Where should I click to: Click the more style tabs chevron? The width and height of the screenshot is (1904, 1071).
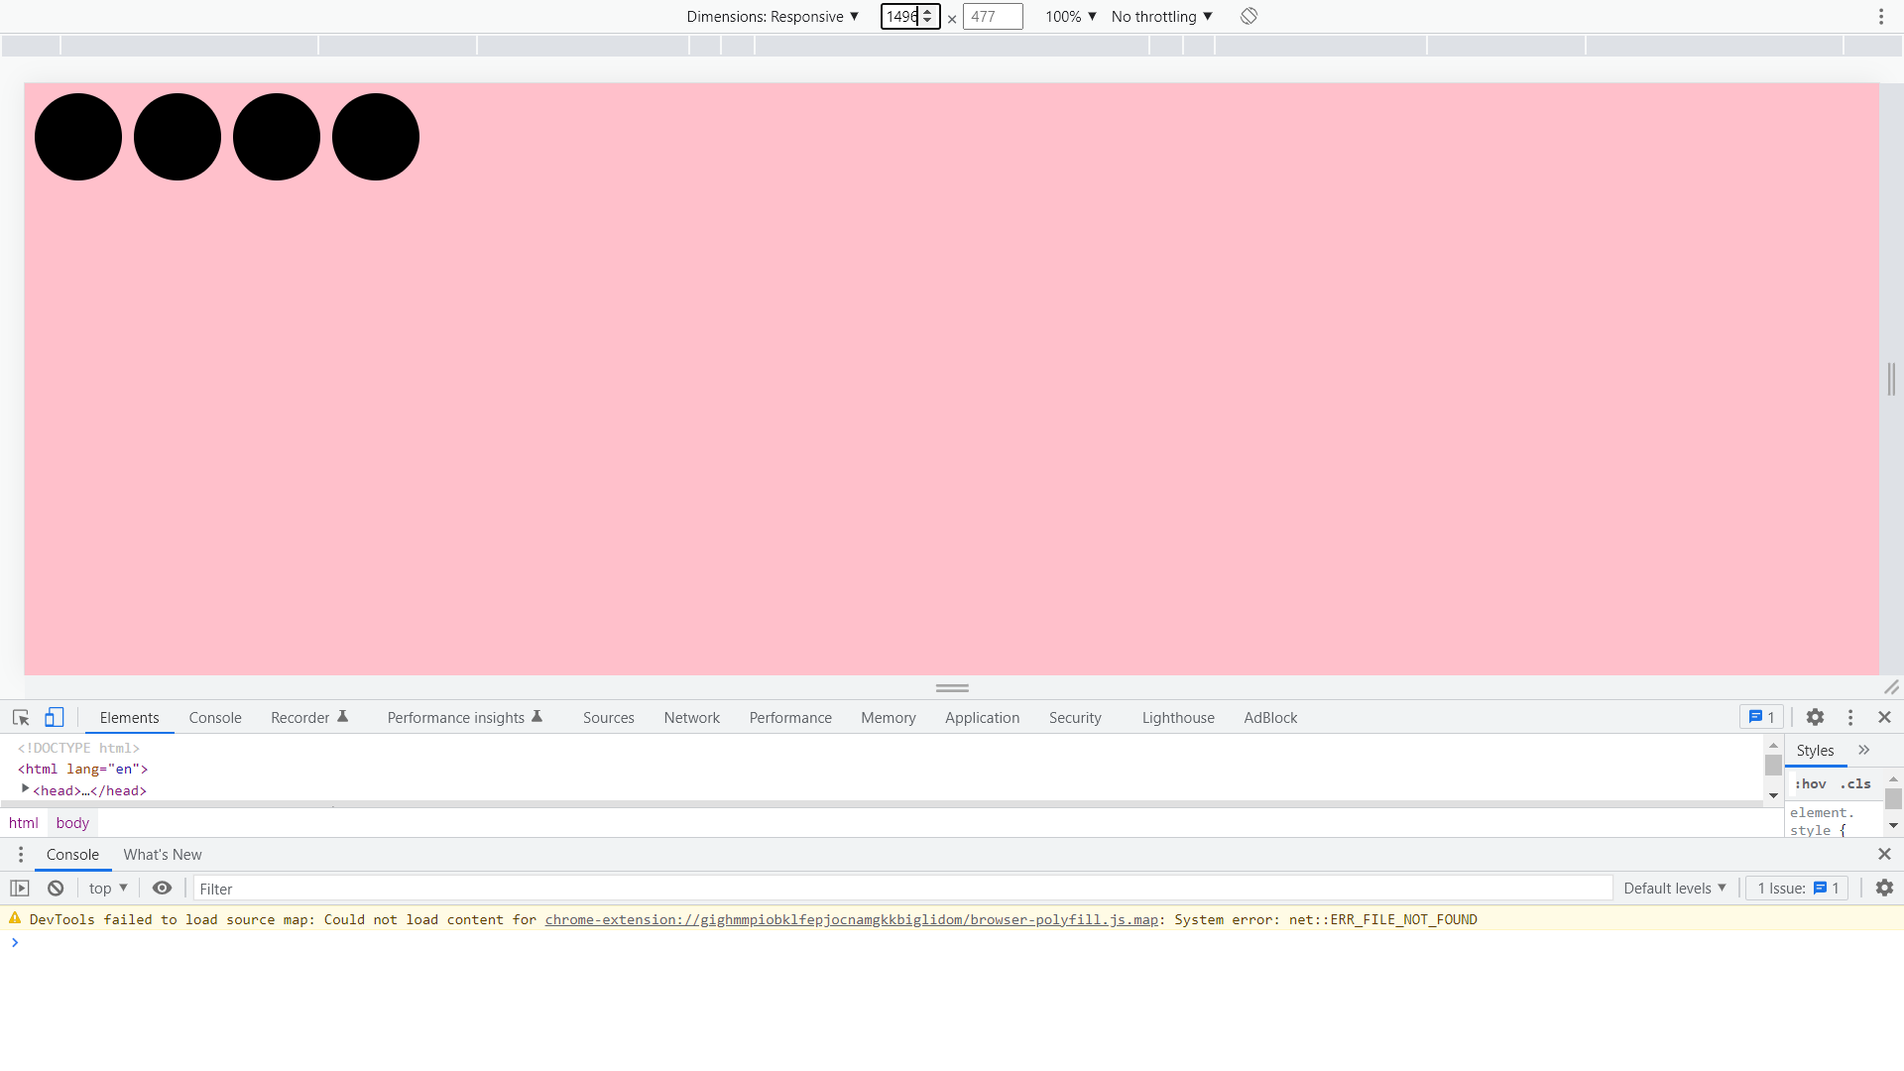[x=1864, y=750]
